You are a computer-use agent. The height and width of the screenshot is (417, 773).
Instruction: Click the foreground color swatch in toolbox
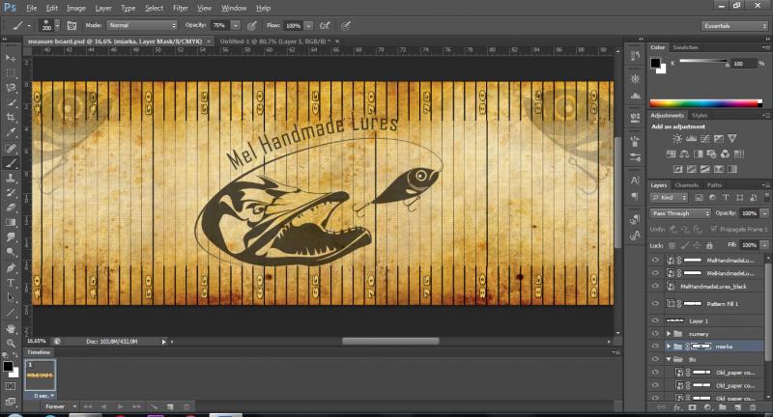[x=9, y=365]
